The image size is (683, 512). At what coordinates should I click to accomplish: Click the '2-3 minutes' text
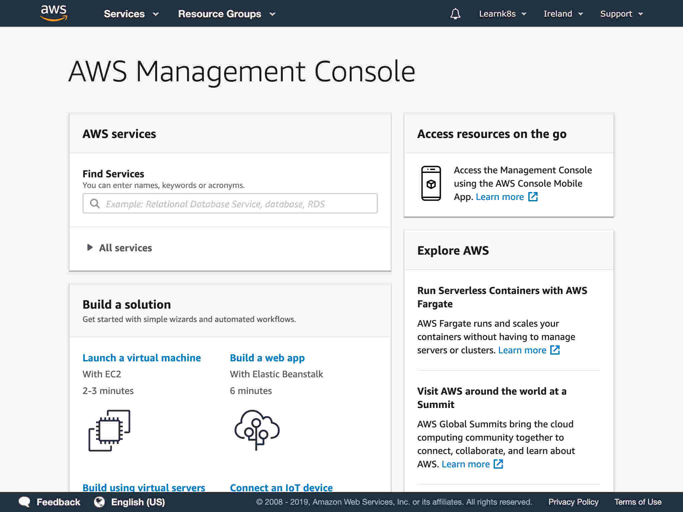108,391
